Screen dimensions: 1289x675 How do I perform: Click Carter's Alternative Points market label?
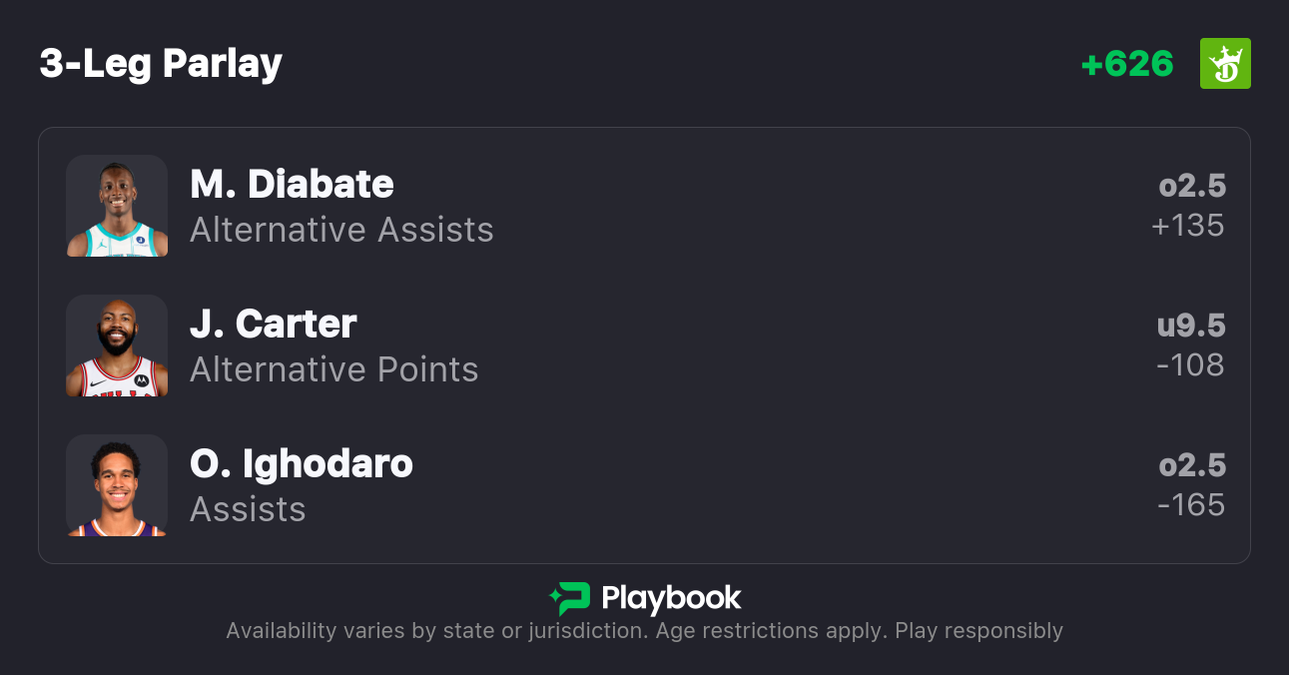333,369
